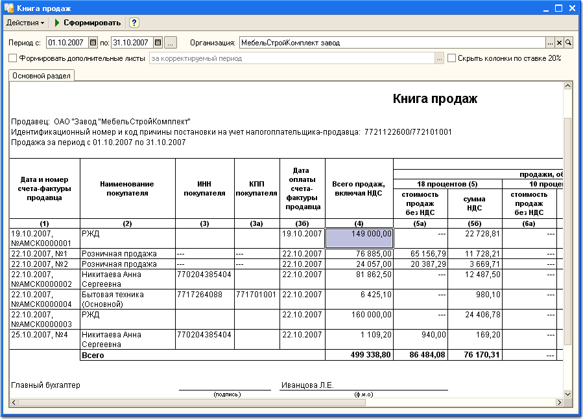This screenshot has height=419, width=583.
Task: Click the Всего row label
Action: (x=93, y=355)
